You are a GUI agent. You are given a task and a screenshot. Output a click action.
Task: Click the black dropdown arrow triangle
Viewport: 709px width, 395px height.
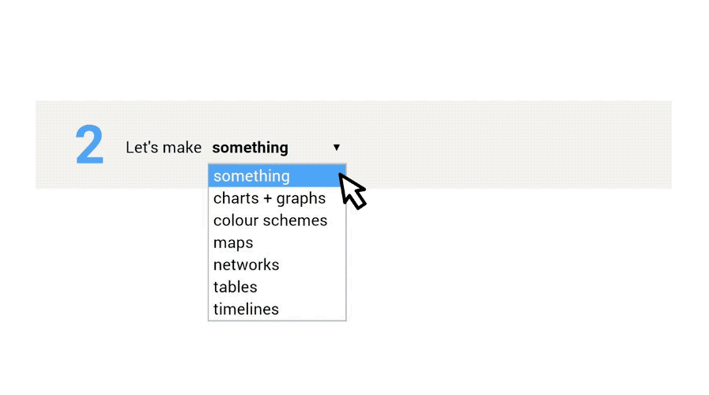coord(337,147)
